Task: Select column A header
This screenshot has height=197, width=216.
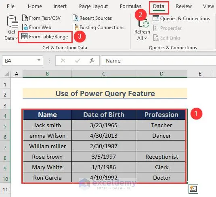Action: (17, 74)
